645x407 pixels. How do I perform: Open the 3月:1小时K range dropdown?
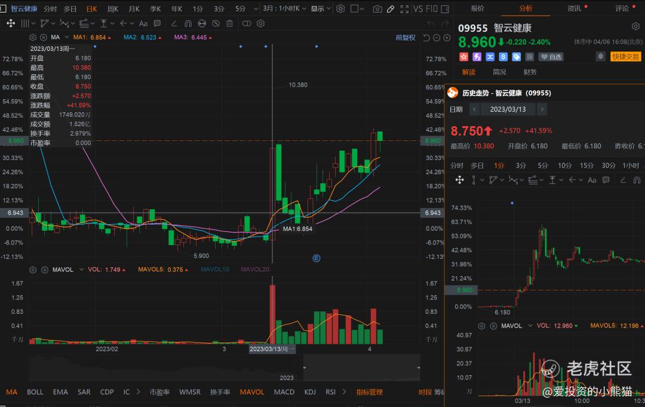(x=285, y=8)
